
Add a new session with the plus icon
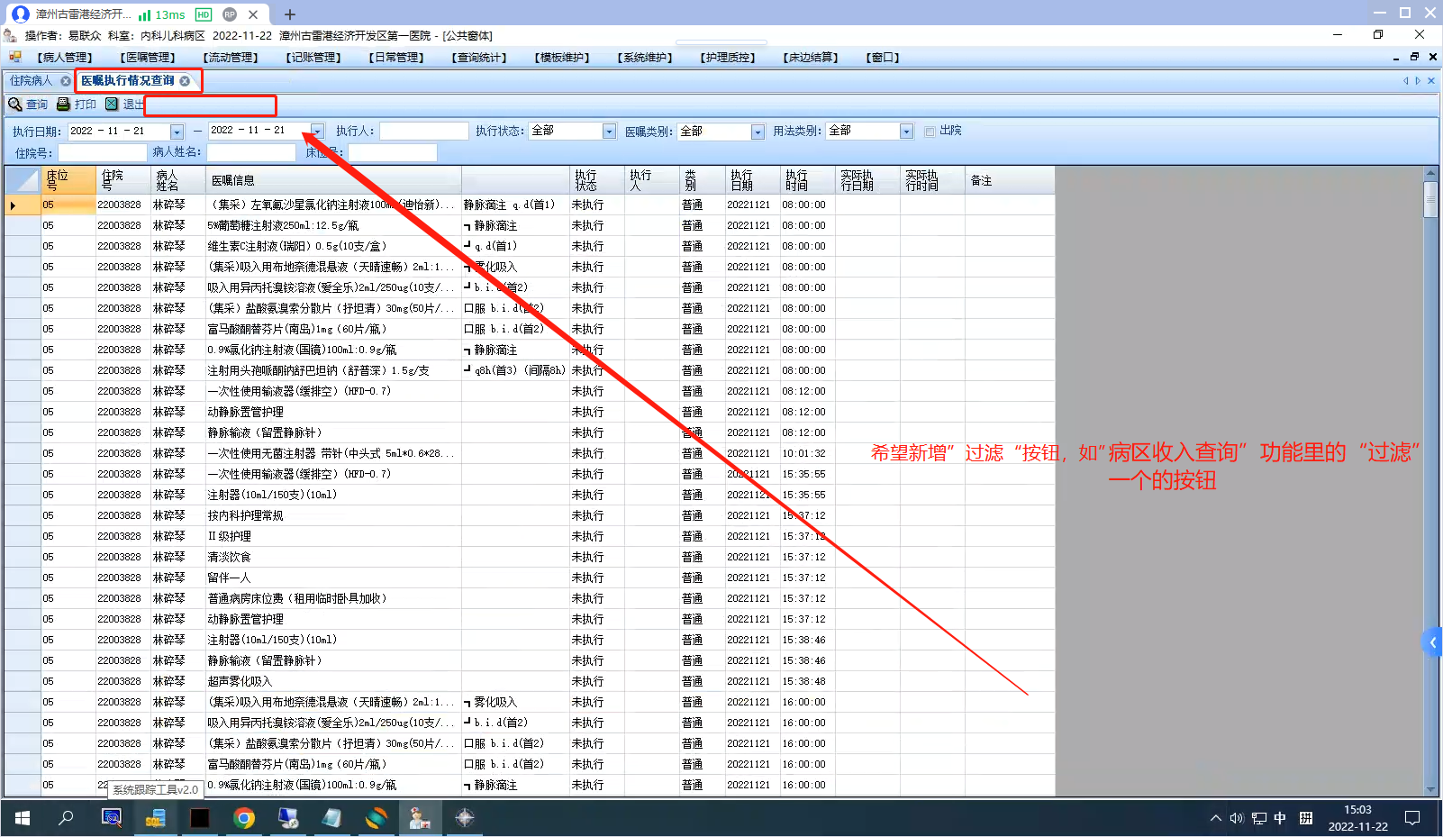click(x=290, y=14)
